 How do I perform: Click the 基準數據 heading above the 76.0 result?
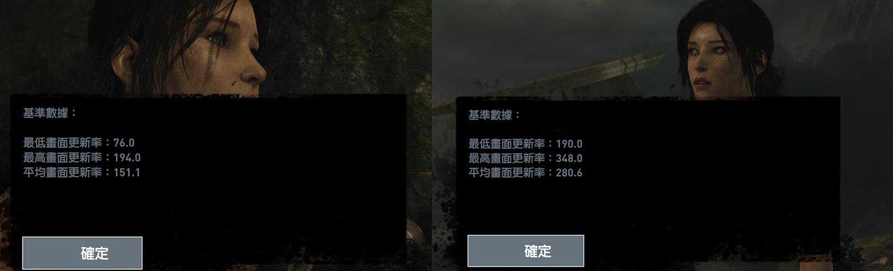[50, 113]
